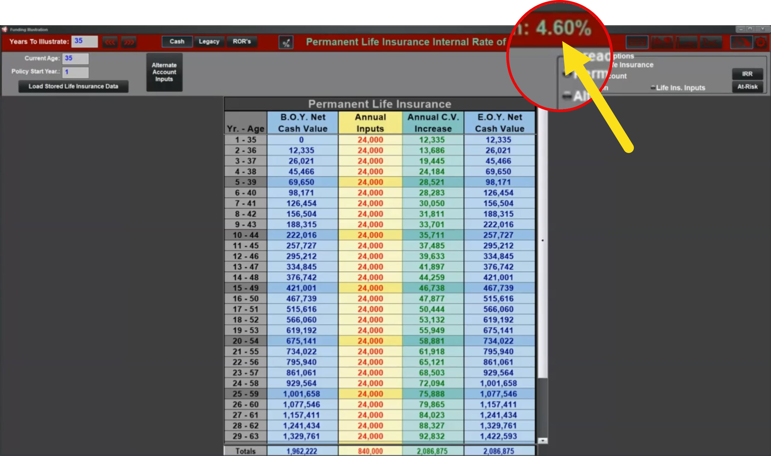
Task: Click the percent toggle icon button
Action: (286, 43)
